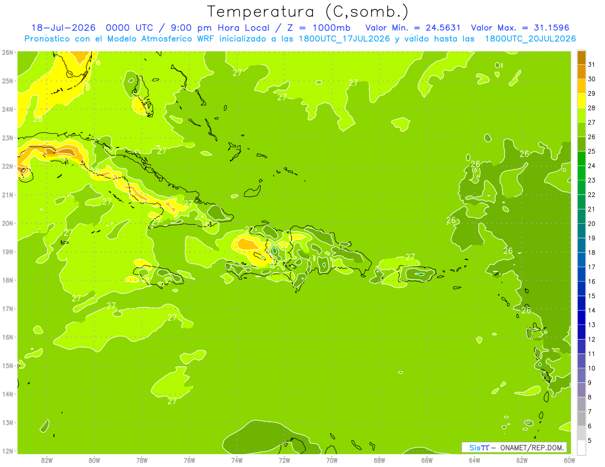Pick the swatch between legend labels 30 and 31

point(581,72)
